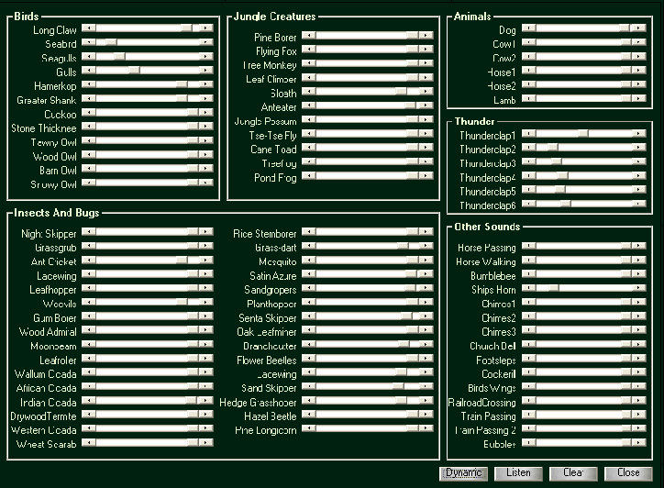Click the left arrow of Flower Beetles slider
This screenshot has height=488, width=664.
tap(309, 359)
